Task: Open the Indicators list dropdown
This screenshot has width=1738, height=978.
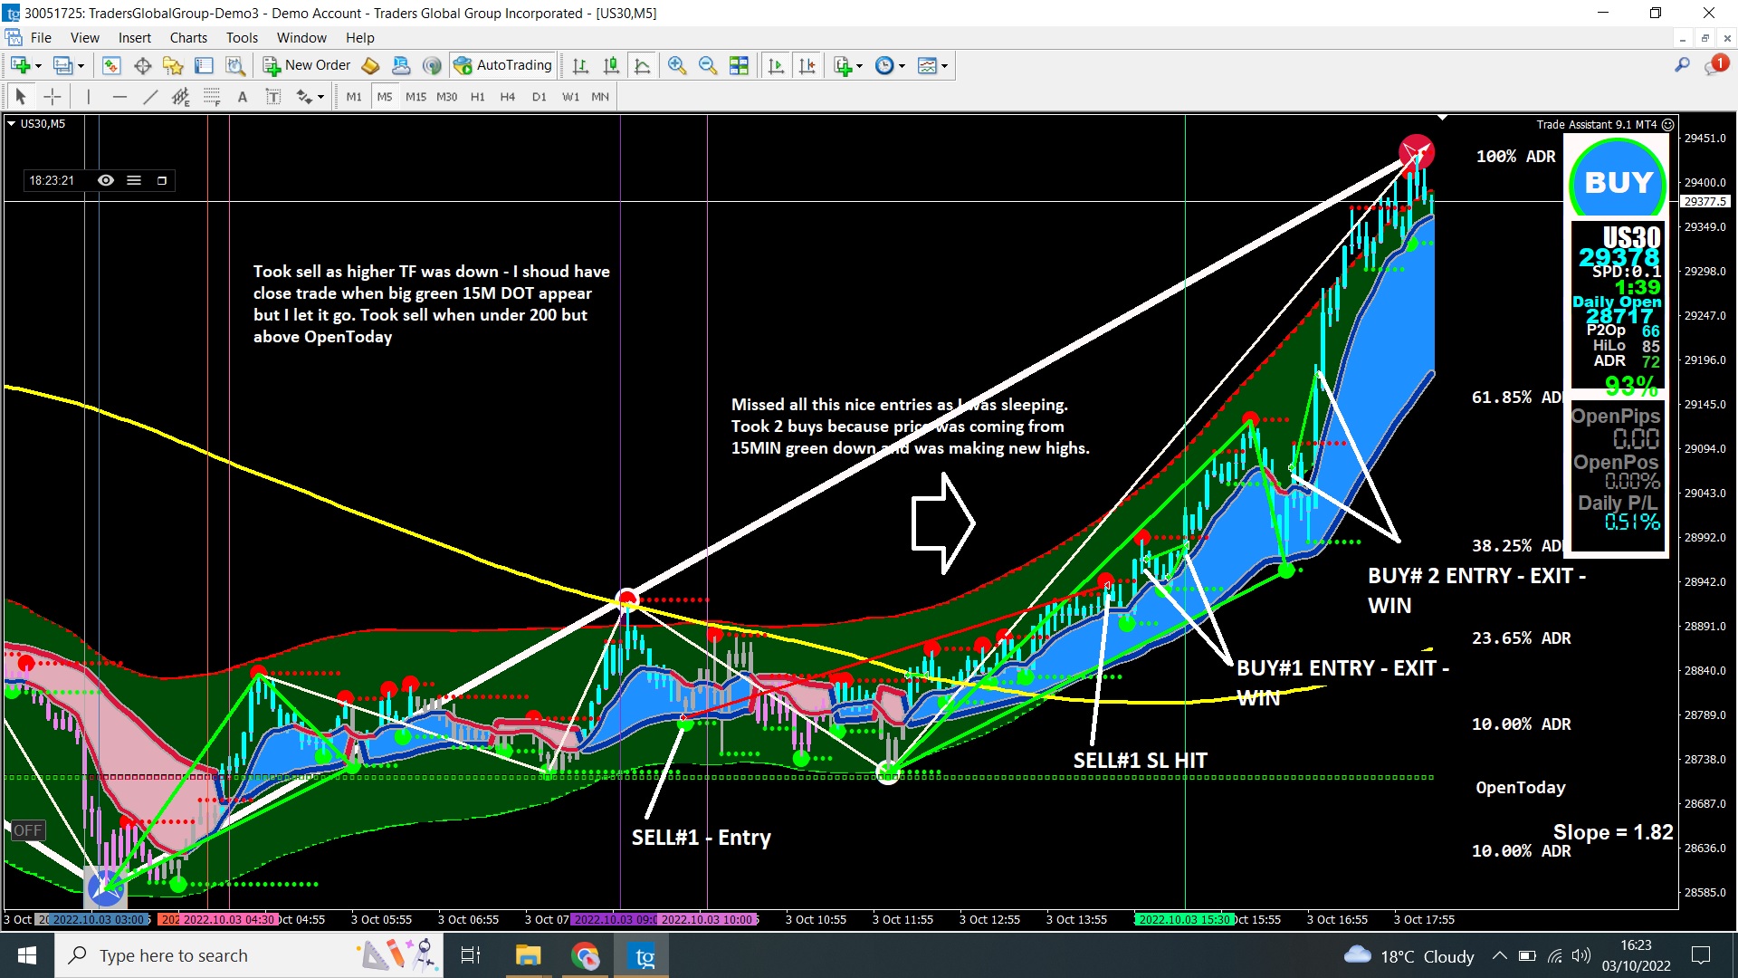Action: [859, 66]
